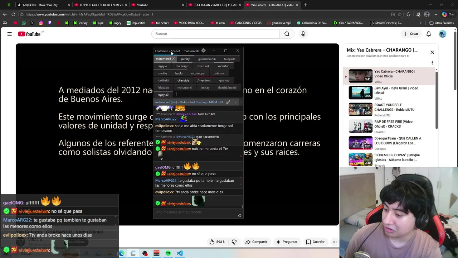
Task: Switch to the rageylo0 chat tab
Action: coord(163,95)
